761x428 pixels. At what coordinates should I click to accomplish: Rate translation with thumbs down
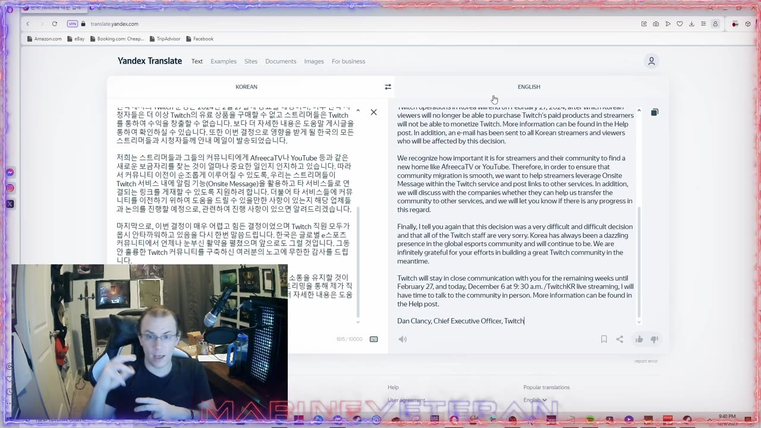pos(655,339)
